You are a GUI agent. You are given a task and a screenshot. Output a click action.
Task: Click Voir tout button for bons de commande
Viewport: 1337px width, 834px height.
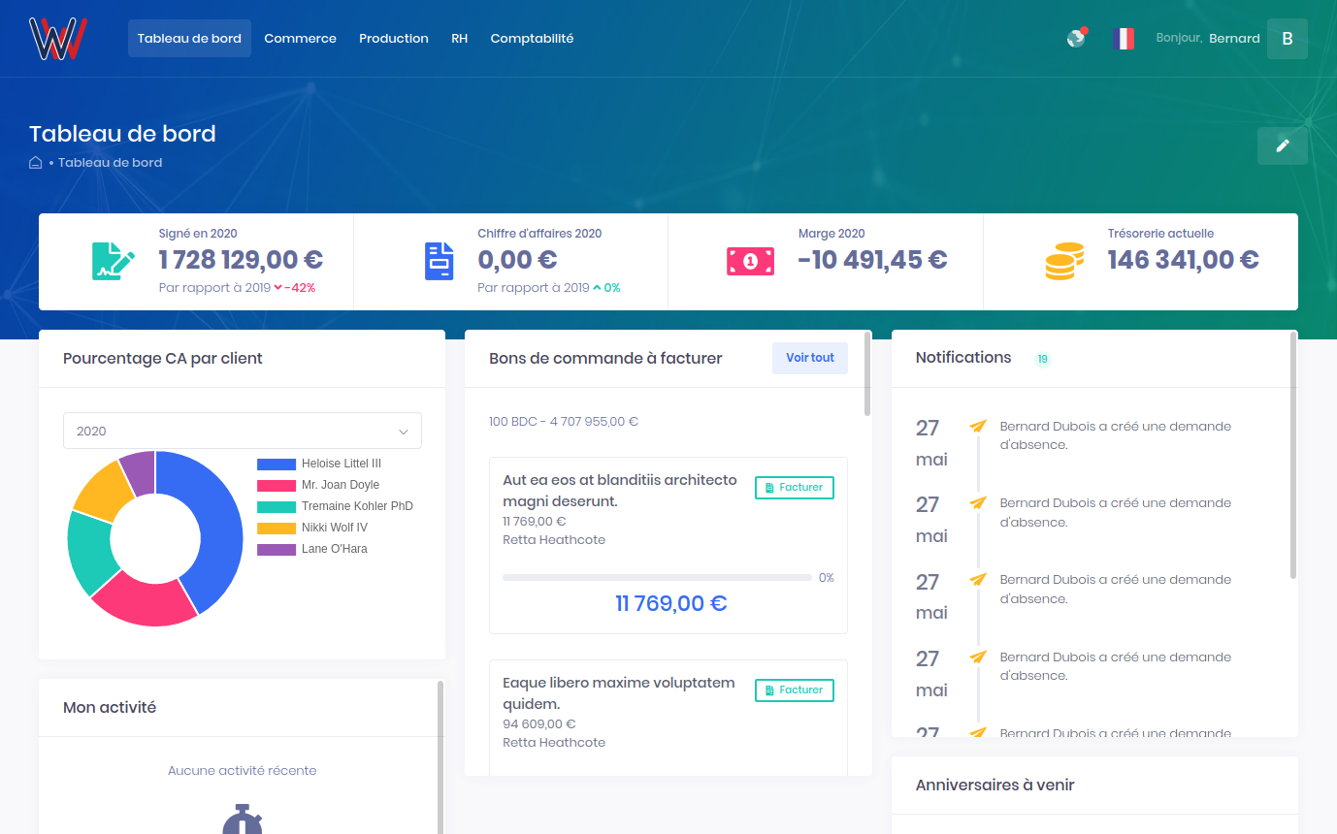click(x=810, y=358)
